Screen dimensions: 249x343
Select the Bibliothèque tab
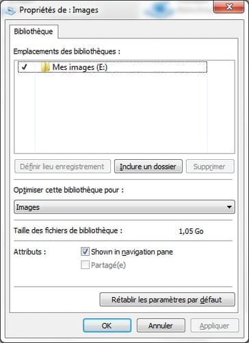pos(34,32)
